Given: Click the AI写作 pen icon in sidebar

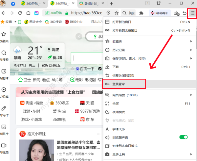Looking at the screenshot, I should tap(4, 109).
